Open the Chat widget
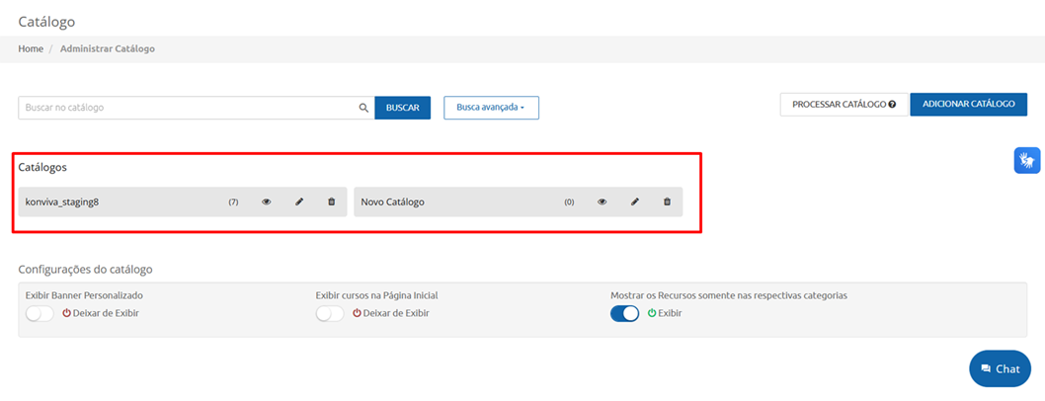The image size is (1045, 401). (x=1000, y=368)
